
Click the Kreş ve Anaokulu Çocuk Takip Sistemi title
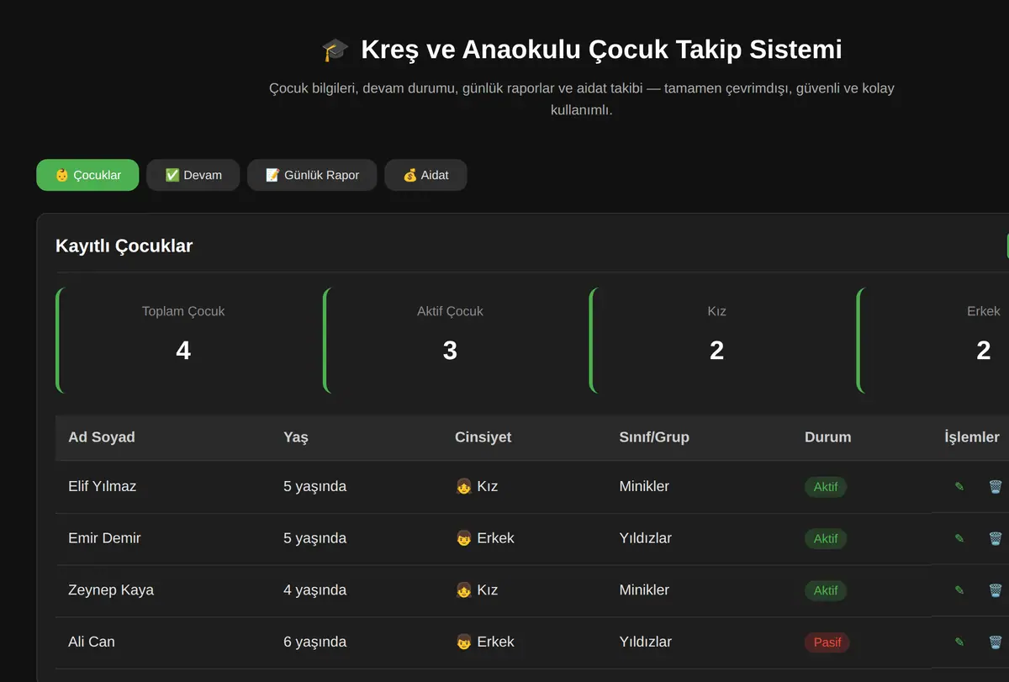[x=601, y=50]
